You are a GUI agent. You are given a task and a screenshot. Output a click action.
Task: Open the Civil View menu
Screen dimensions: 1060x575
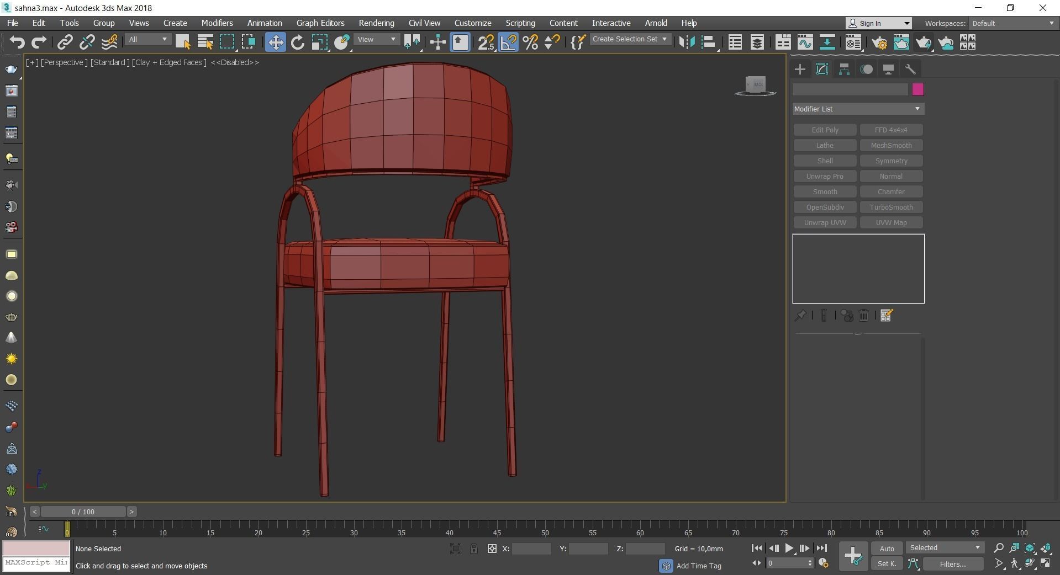[x=424, y=23]
